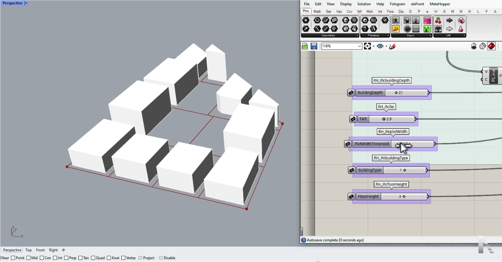This screenshot has height=262, width=502.
Task: Click the Zoom Extents frame icon
Action: [x=367, y=46]
